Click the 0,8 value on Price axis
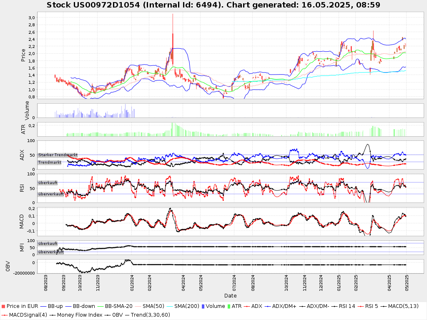The width and height of the screenshot is (427, 320). pos(32,97)
